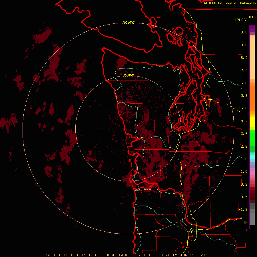Viewport: 257px width, 257px height.
Task: Click the [PHAS] legend unit label
Action: [241, 20]
